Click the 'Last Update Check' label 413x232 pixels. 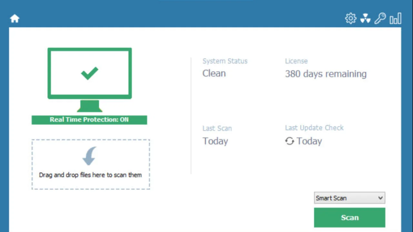coord(314,128)
